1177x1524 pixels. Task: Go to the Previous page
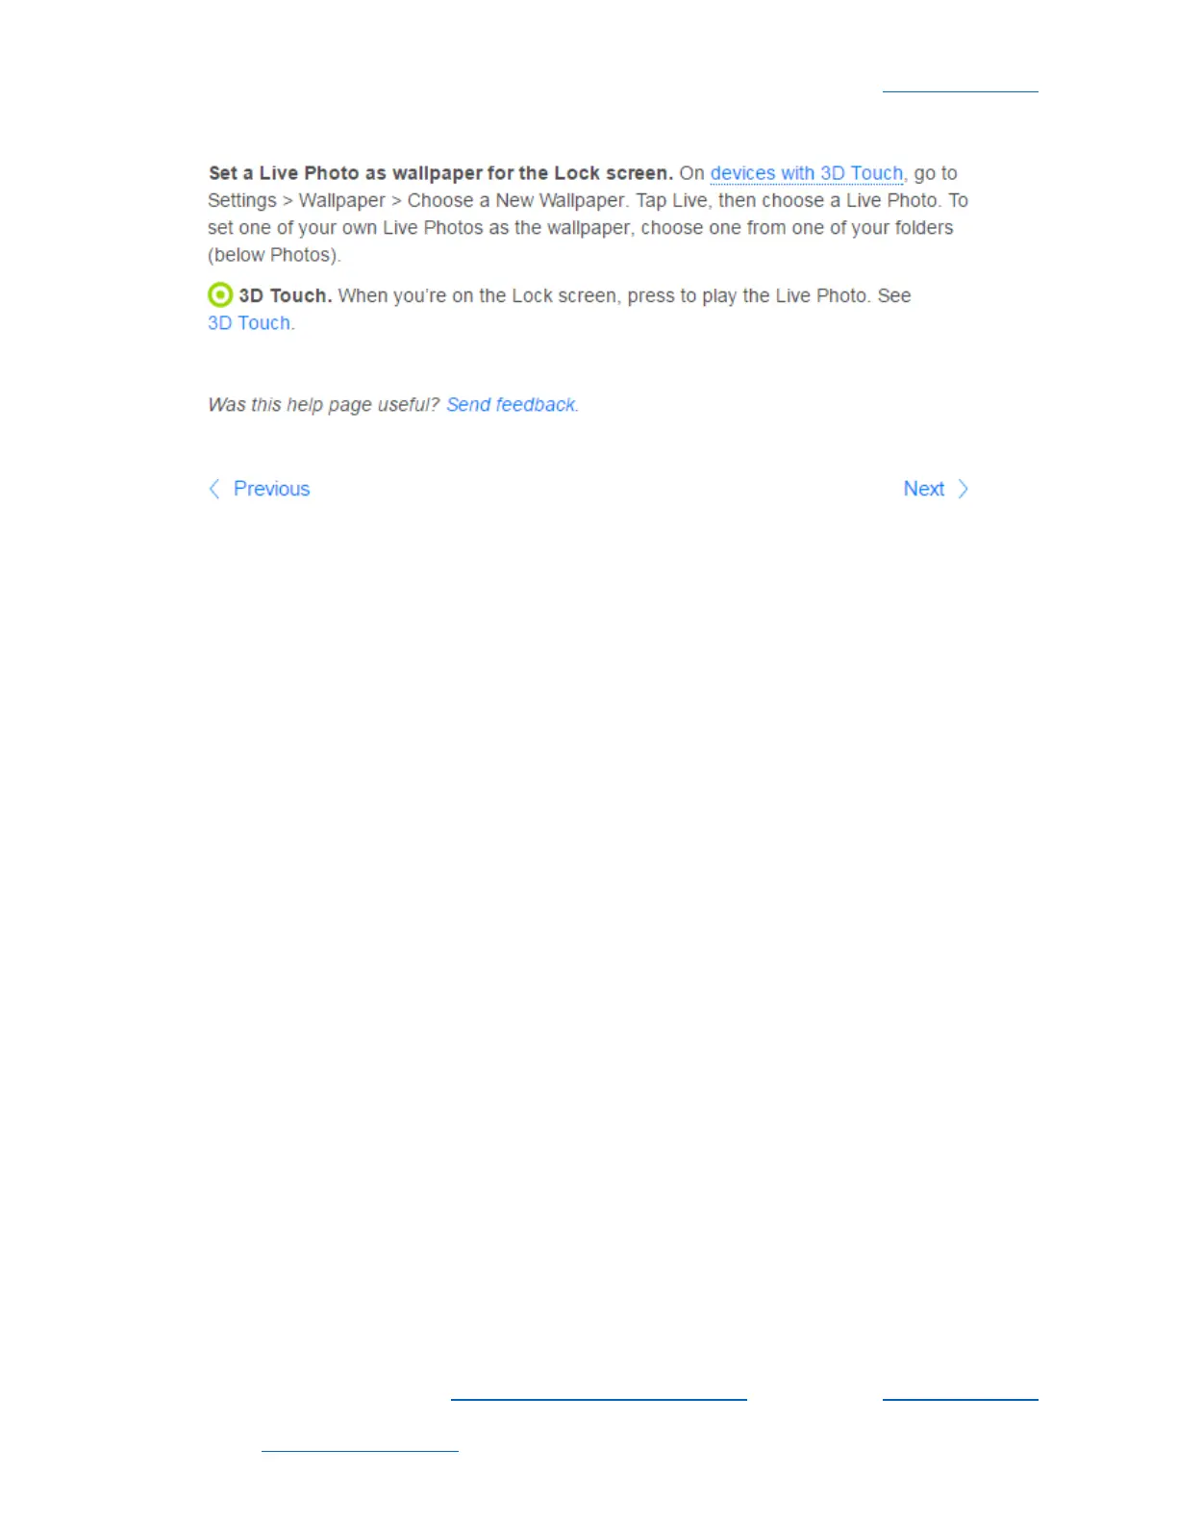click(271, 489)
